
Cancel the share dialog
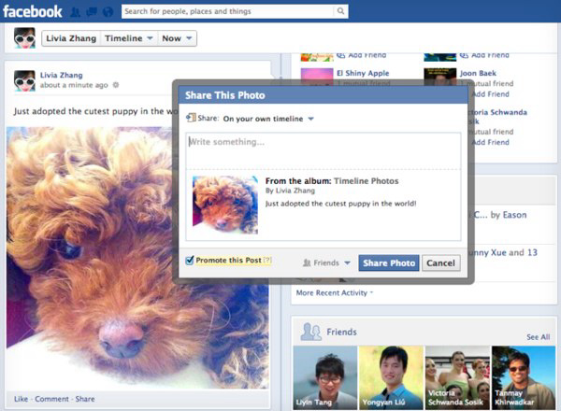click(440, 263)
